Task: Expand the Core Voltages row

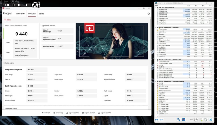Action: tap(157, 29)
